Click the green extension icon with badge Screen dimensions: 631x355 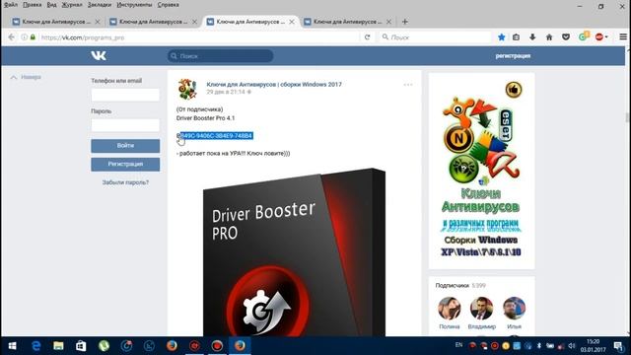tap(583, 36)
